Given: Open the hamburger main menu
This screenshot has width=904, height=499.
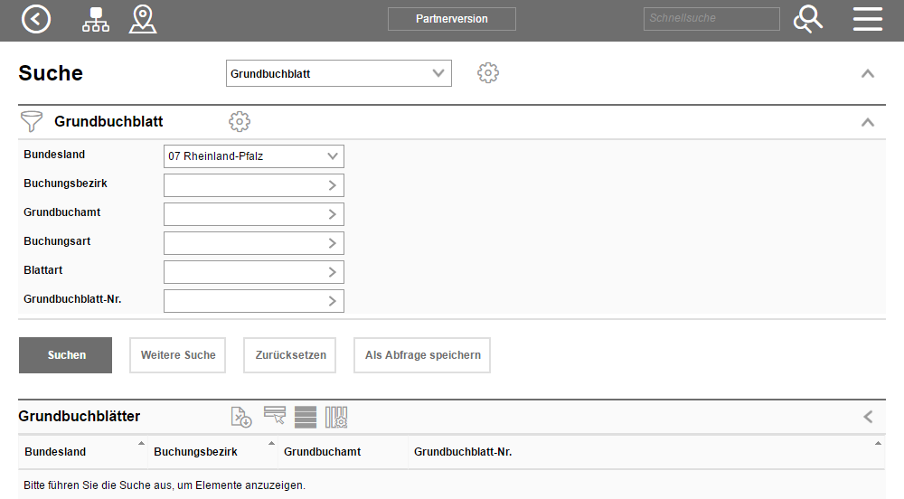Looking at the screenshot, I should click(x=867, y=19).
